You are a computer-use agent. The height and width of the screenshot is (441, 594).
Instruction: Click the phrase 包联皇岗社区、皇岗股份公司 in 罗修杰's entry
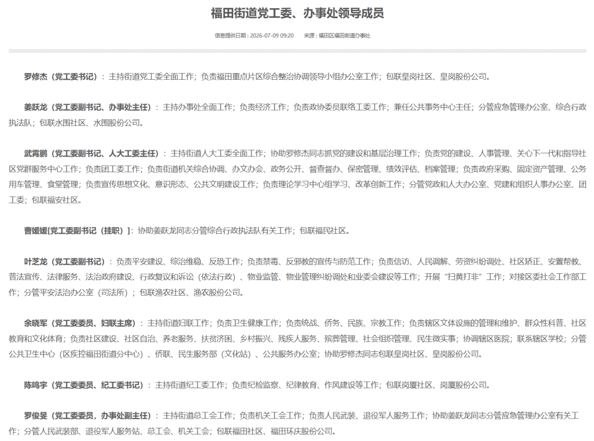click(x=436, y=76)
